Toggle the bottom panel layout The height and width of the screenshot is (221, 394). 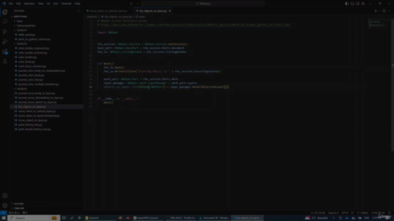352,4
